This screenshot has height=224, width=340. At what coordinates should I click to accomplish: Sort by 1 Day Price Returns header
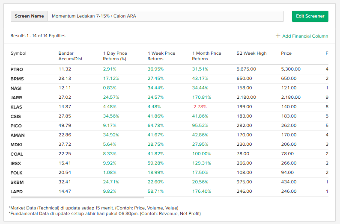[115, 56]
